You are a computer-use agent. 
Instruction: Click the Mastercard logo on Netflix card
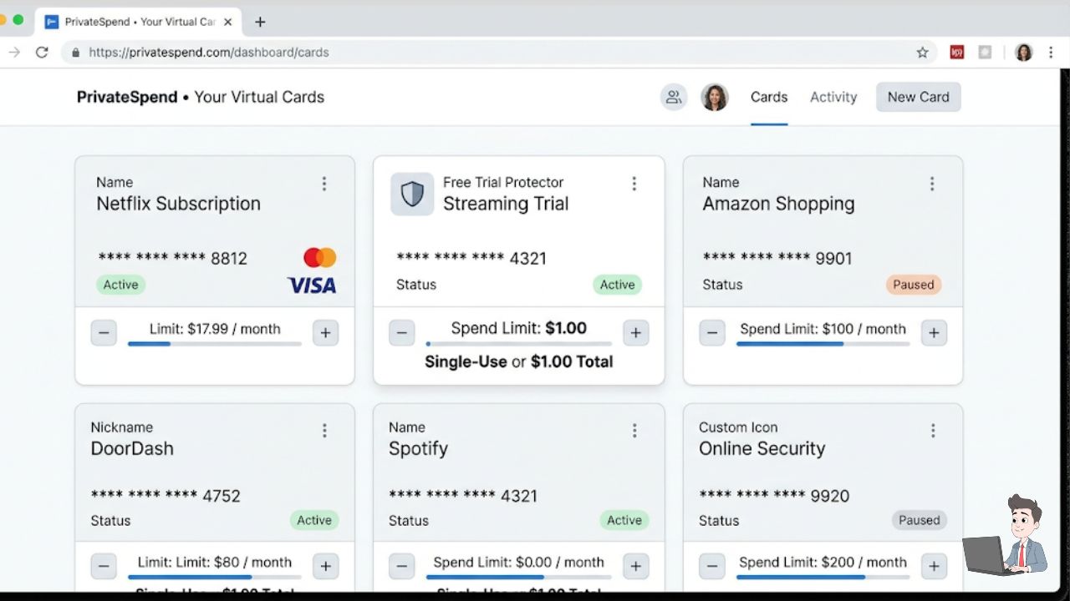[x=319, y=257]
